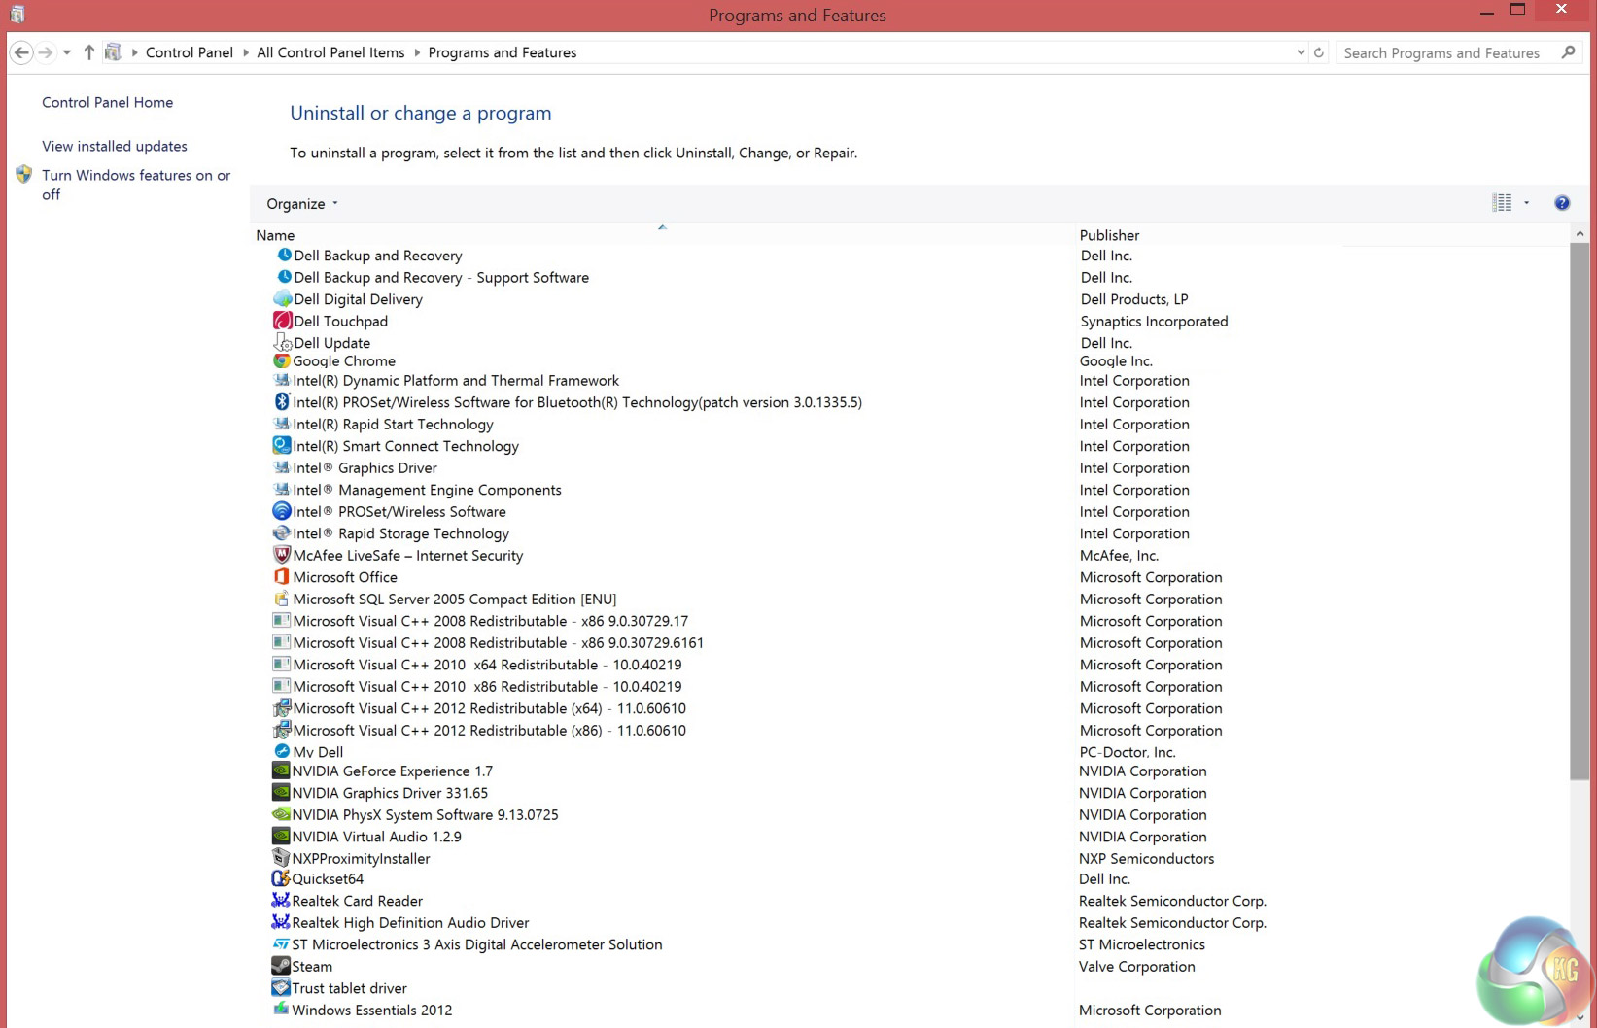Click the Programs and Features breadcrumb
This screenshot has height=1028, width=1597.
(503, 52)
